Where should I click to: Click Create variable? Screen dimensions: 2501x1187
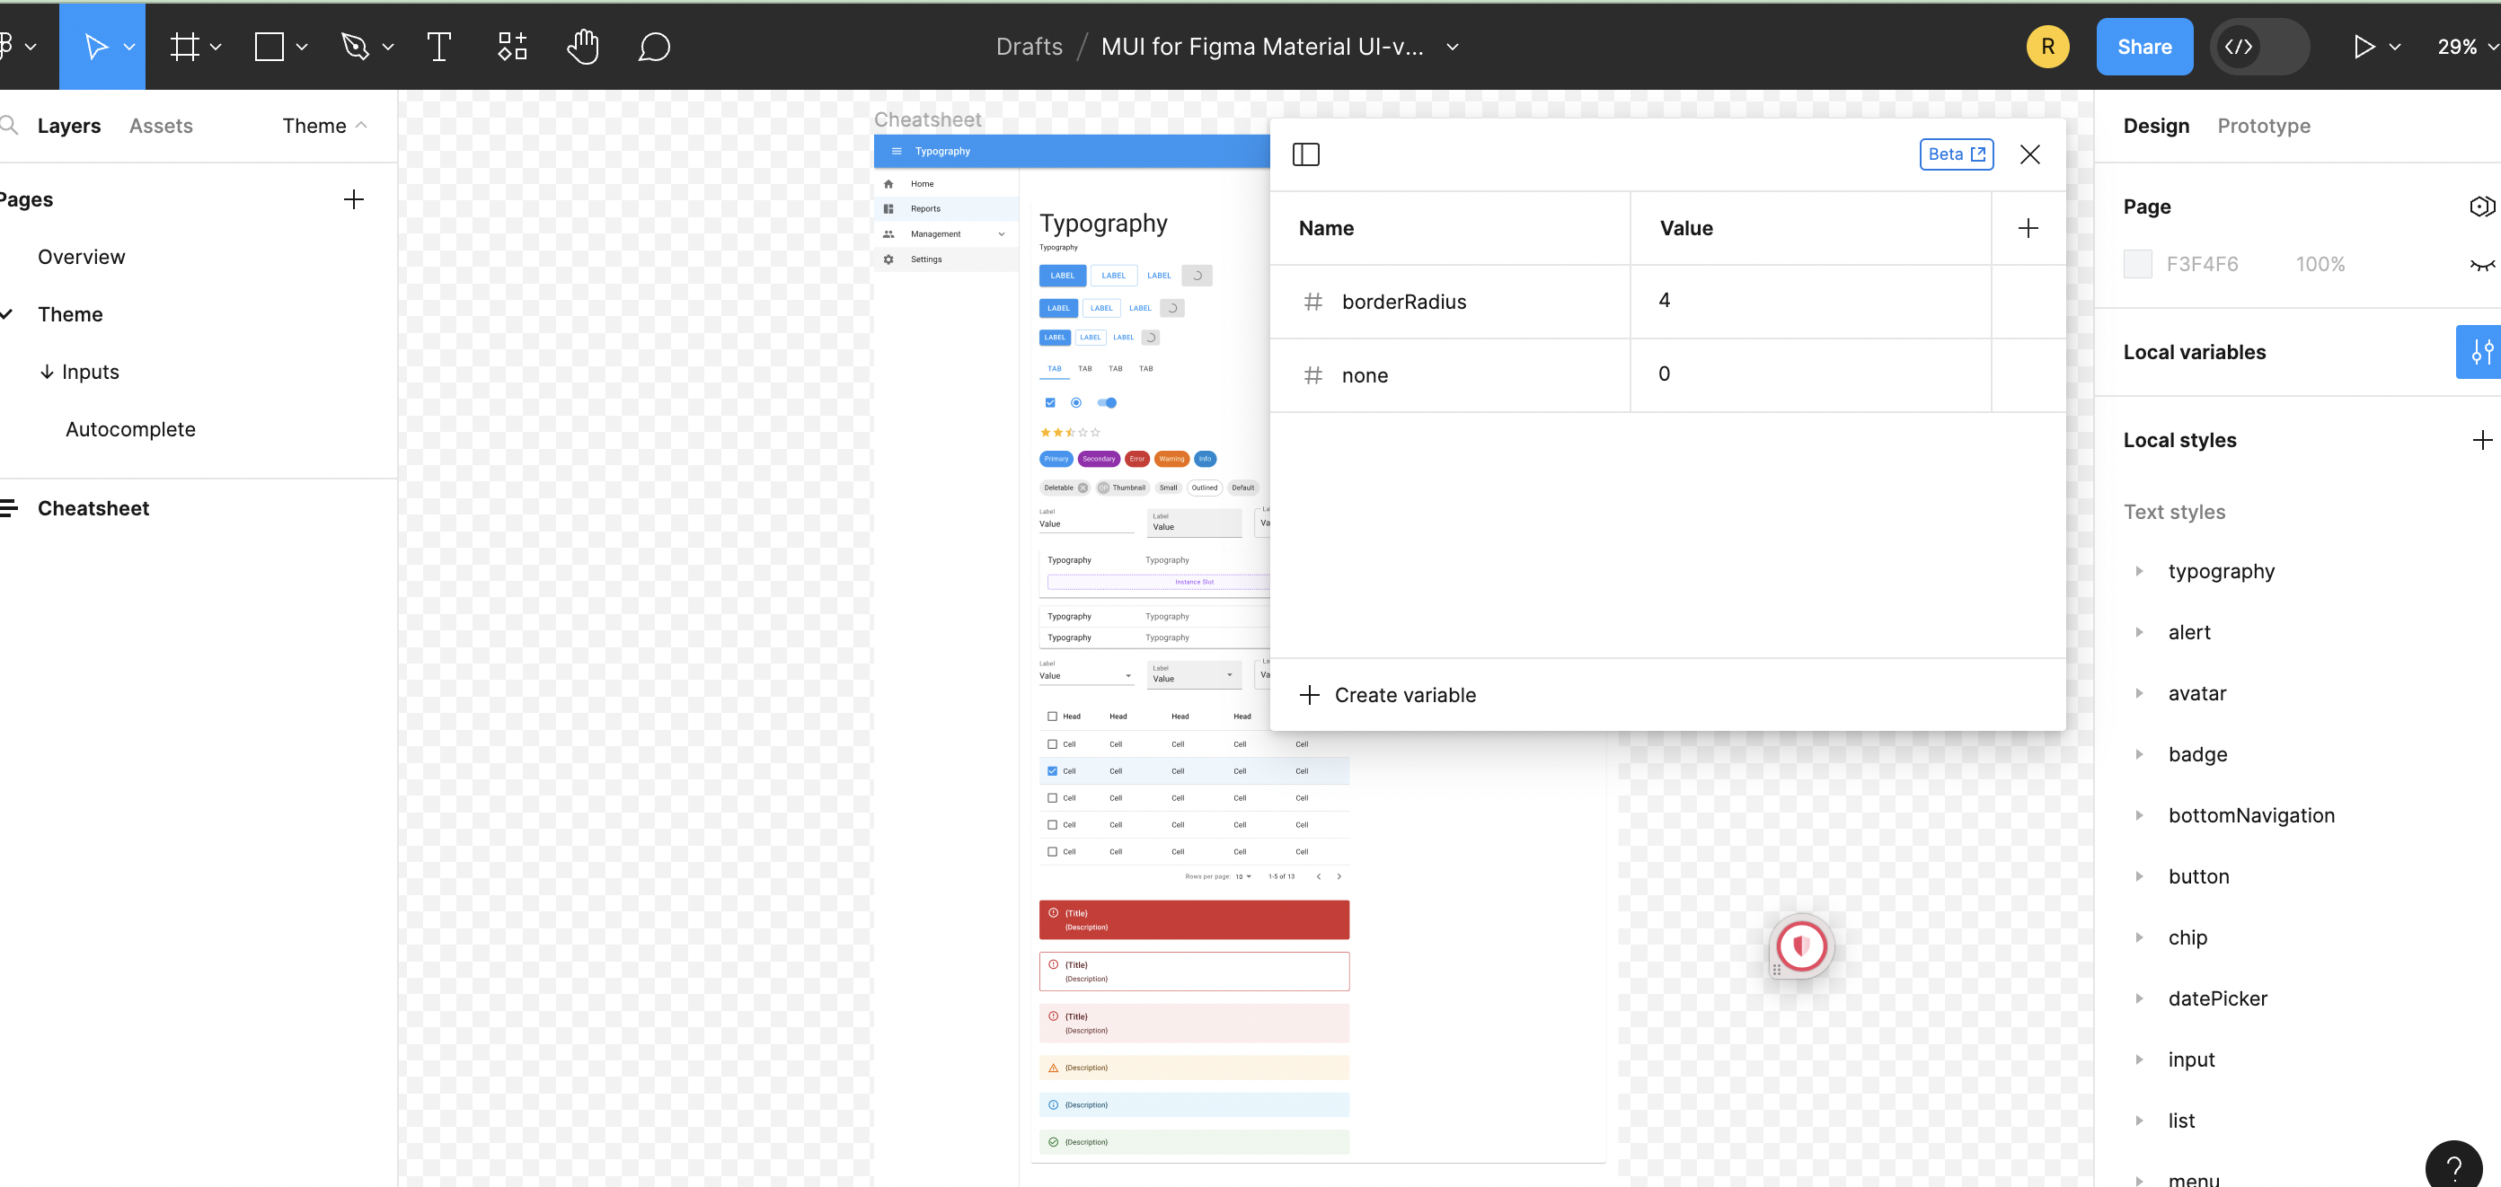(1387, 695)
